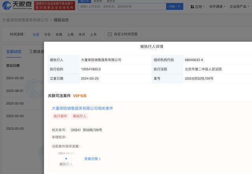Click the orange VIP专属 badge
This screenshot has width=252, height=174.
(80, 96)
